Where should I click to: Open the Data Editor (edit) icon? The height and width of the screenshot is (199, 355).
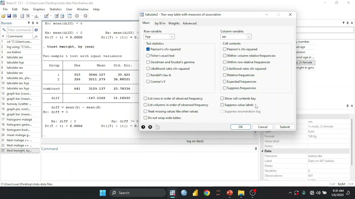57,16
